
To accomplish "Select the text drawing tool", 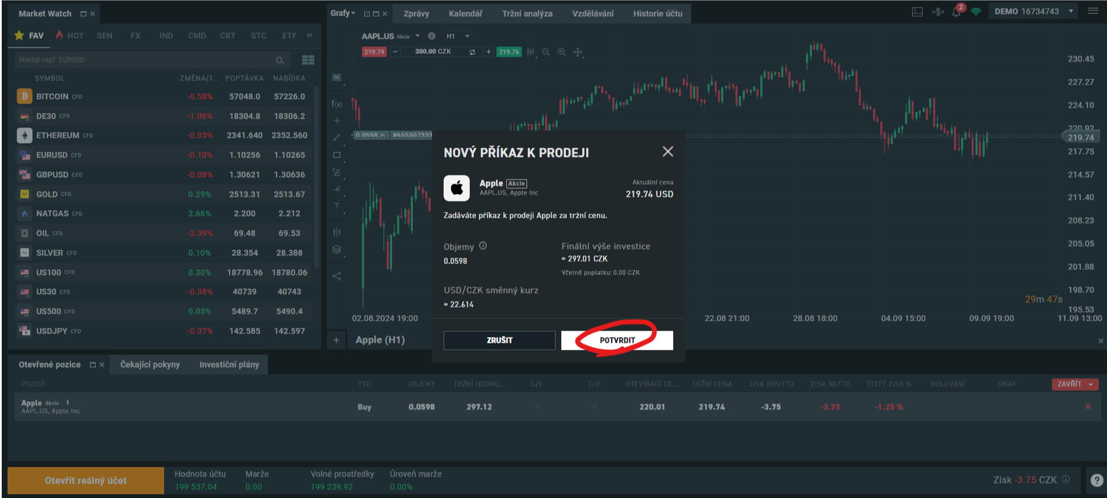I will (337, 206).
